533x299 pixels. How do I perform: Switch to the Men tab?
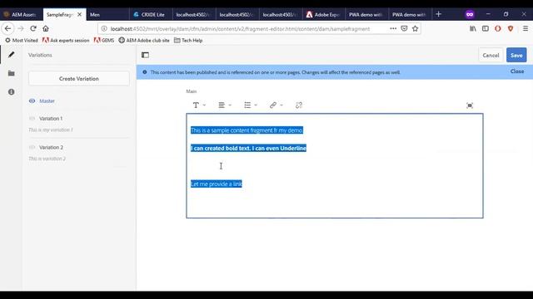click(x=107, y=15)
